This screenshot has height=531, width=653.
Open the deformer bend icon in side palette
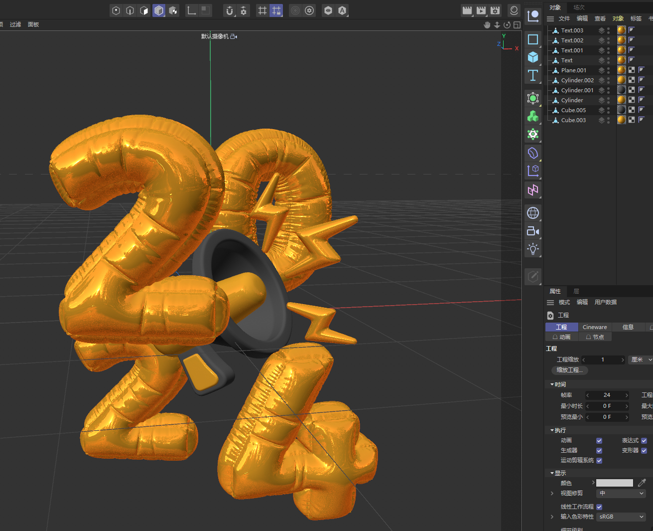(533, 153)
